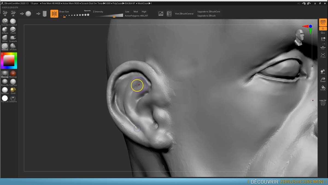The width and height of the screenshot is (328, 185).
Task: Click the ActivePolygons count text
Action: [x=136, y=16]
